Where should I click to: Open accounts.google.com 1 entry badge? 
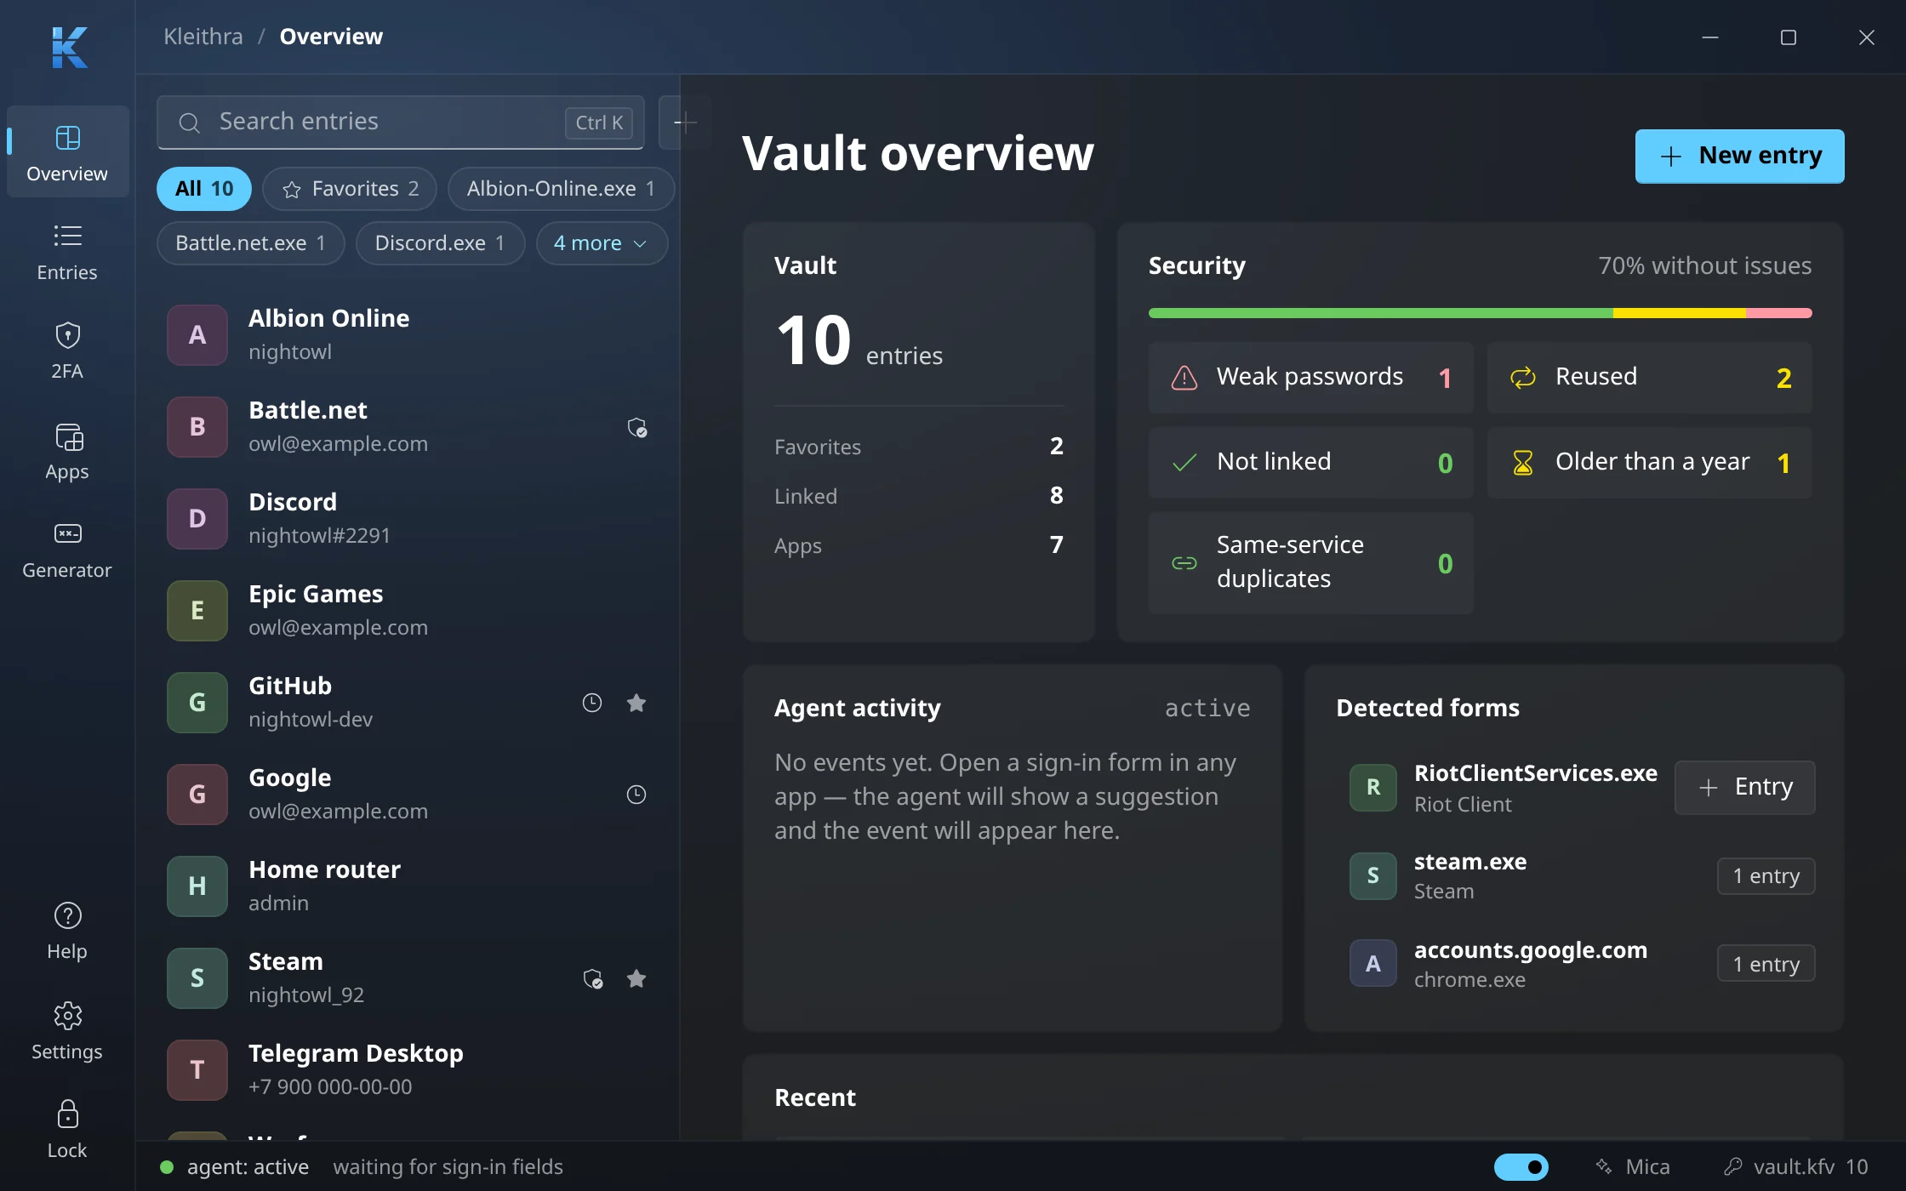pyautogui.click(x=1766, y=964)
